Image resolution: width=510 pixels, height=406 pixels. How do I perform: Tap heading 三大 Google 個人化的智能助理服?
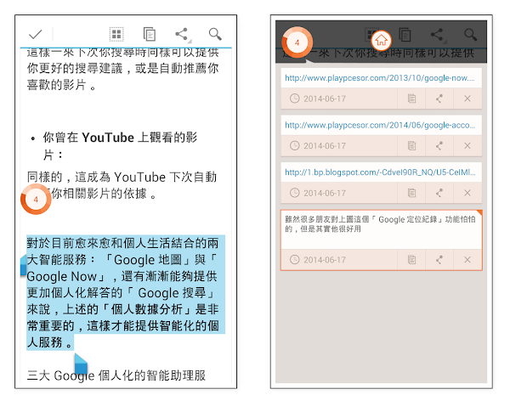116,375
